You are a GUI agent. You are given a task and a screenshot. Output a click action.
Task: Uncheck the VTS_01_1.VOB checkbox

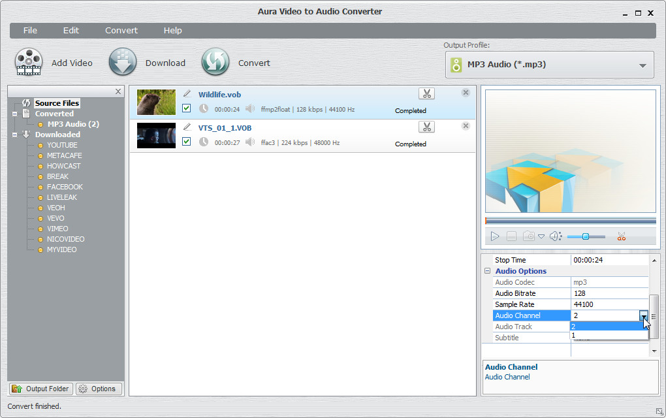click(x=187, y=142)
